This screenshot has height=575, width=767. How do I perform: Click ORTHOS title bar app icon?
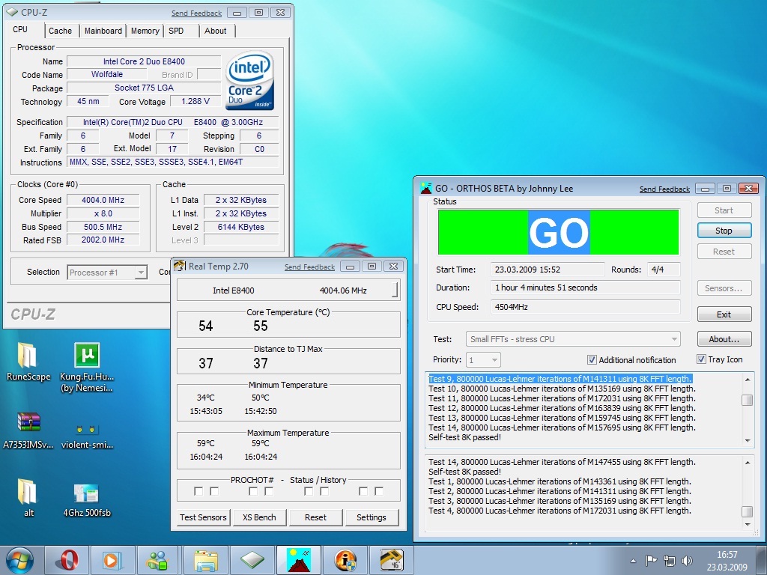[426, 188]
